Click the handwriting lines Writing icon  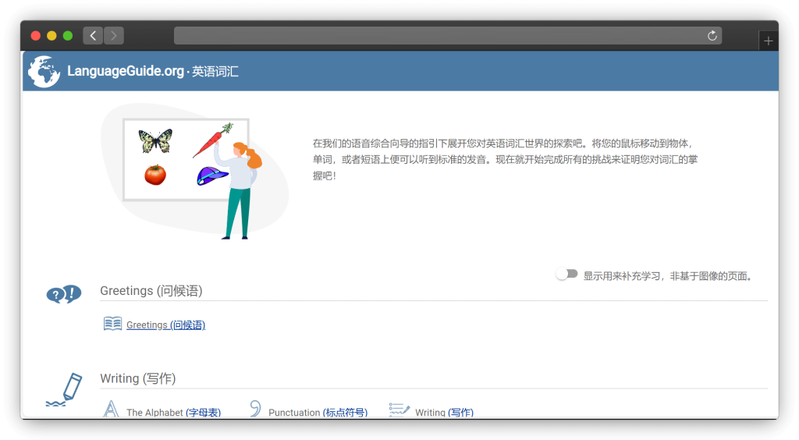[399, 410]
